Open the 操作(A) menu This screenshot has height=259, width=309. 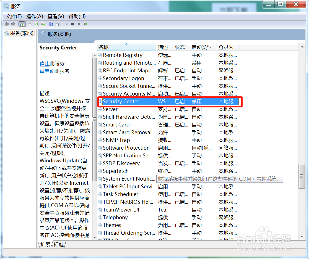(35, 16)
